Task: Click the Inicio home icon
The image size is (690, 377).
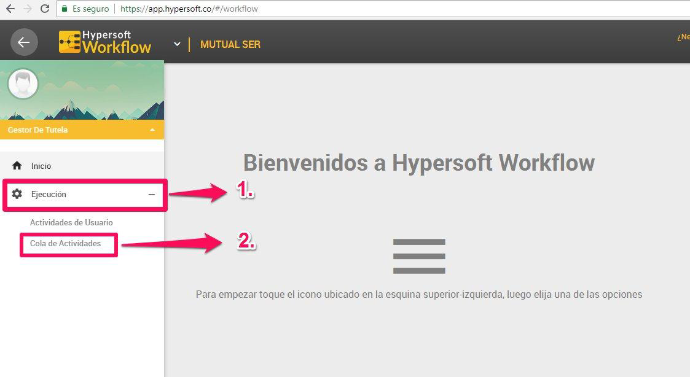Action: point(17,166)
